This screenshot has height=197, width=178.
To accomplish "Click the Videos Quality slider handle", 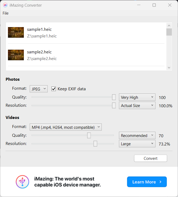I will coord(89,135).
